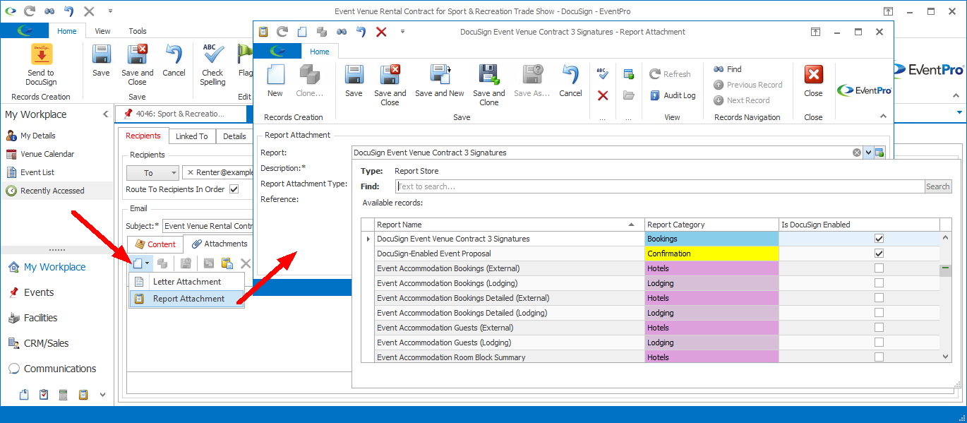Switch to the Linked To tab
Screen dimensions: 967x423
[192, 136]
